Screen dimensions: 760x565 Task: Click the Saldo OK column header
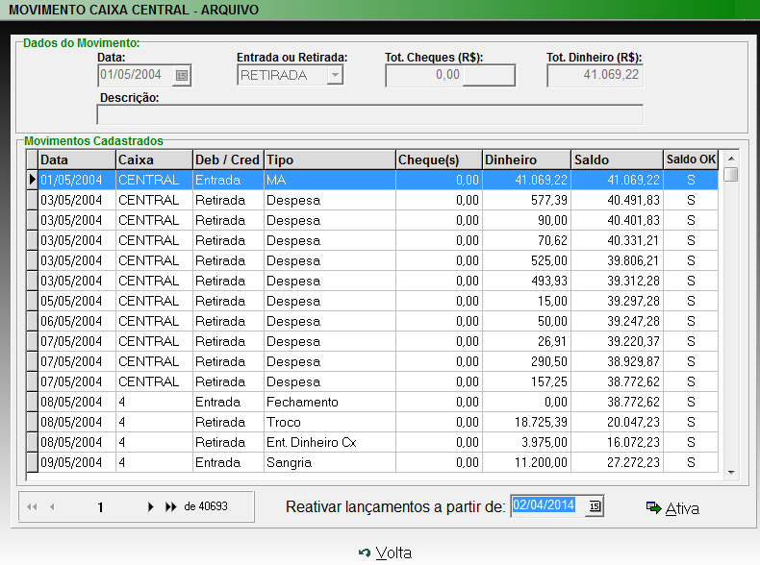click(691, 160)
